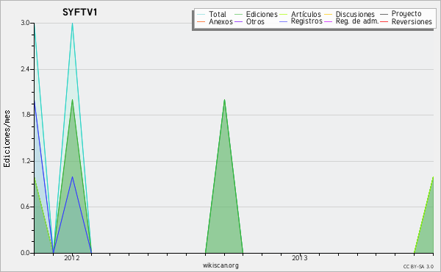Image resolution: width=441 pixels, height=272 pixels.
Task: Click the Reversiones legend entry
Action: [406, 21]
